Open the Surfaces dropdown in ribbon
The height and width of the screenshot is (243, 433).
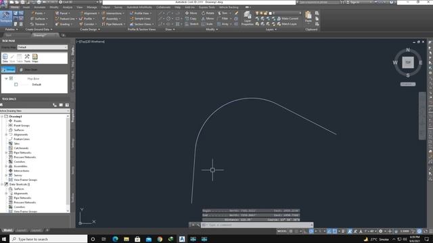click(x=39, y=18)
